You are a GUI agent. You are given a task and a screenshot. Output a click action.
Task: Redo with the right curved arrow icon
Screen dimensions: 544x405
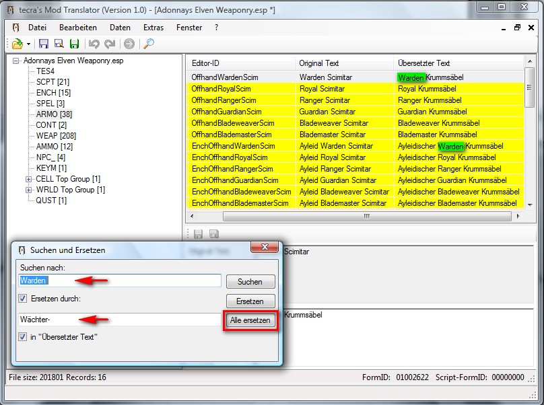(x=110, y=44)
